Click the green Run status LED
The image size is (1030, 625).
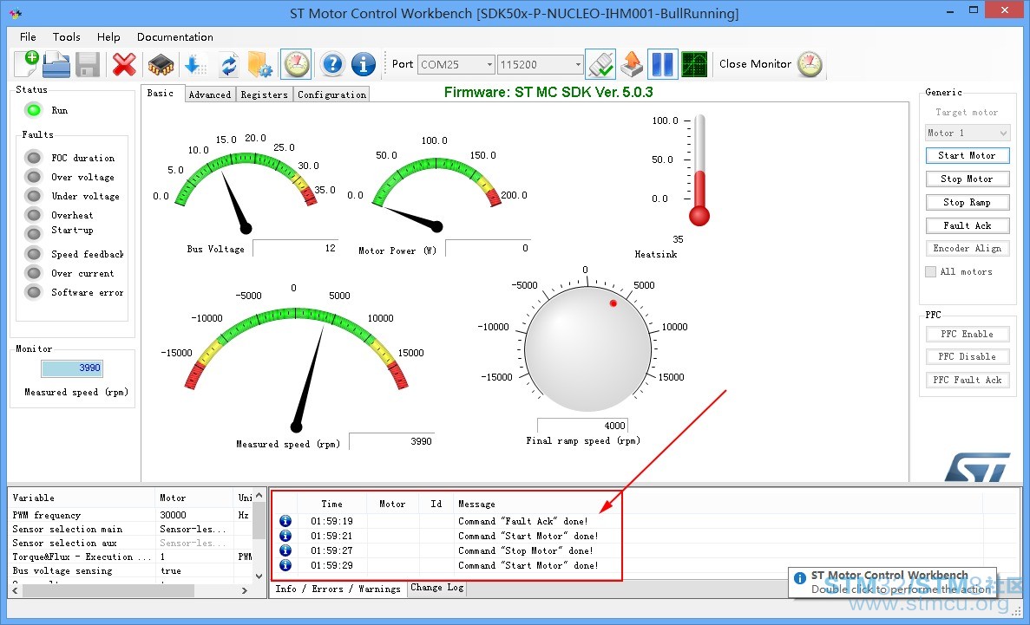point(34,109)
